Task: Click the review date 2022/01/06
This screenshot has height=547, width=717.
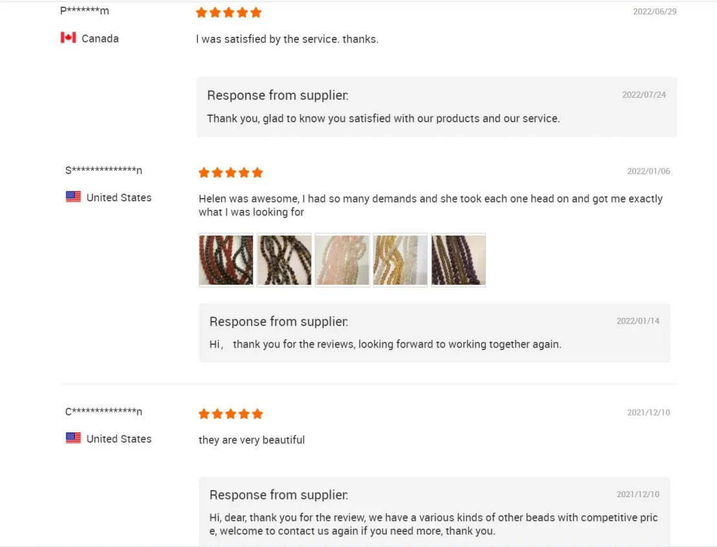Action: (x=648, y=172)
